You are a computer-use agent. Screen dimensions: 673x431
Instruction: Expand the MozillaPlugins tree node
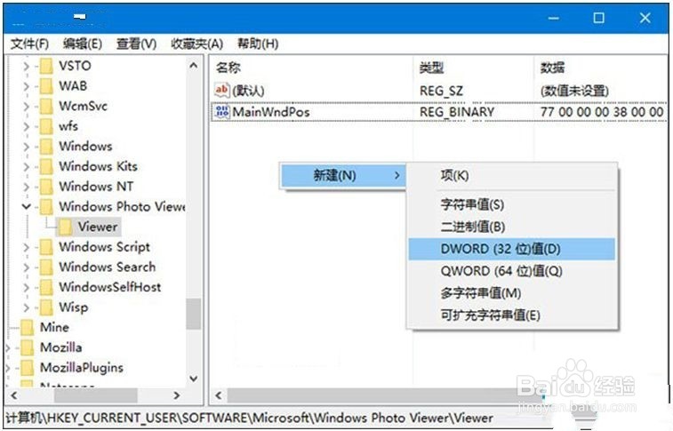8,368
